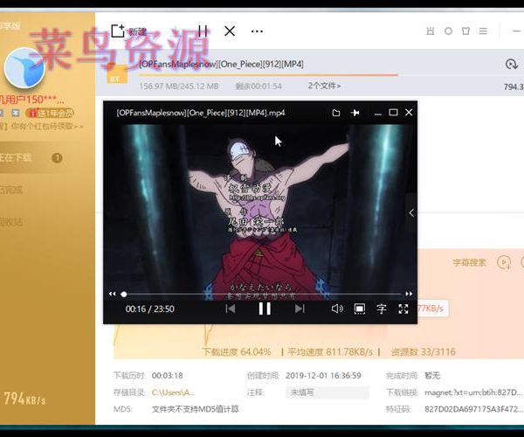This screenshot has height=437, width=524.
Task: Click the 新建 new download task icon
Action: click(x=119, y=31)
